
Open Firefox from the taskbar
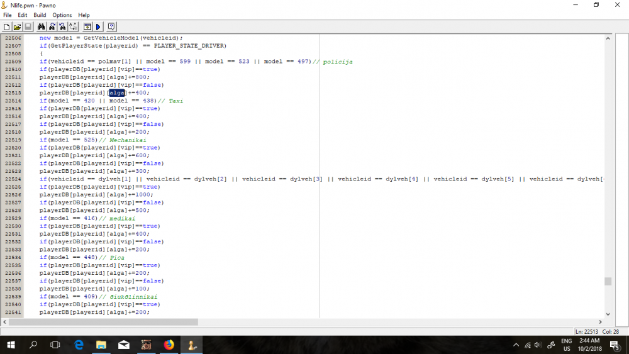[169, 345]
